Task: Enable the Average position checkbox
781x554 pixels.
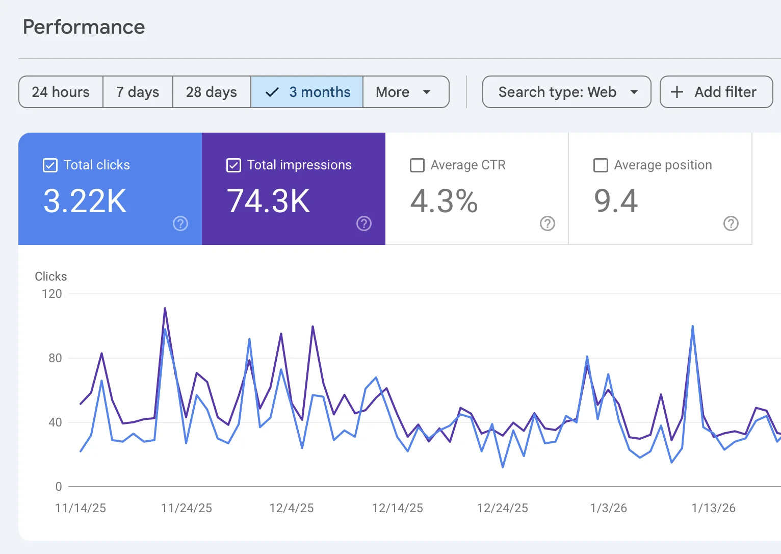Action: click(600, 165)
